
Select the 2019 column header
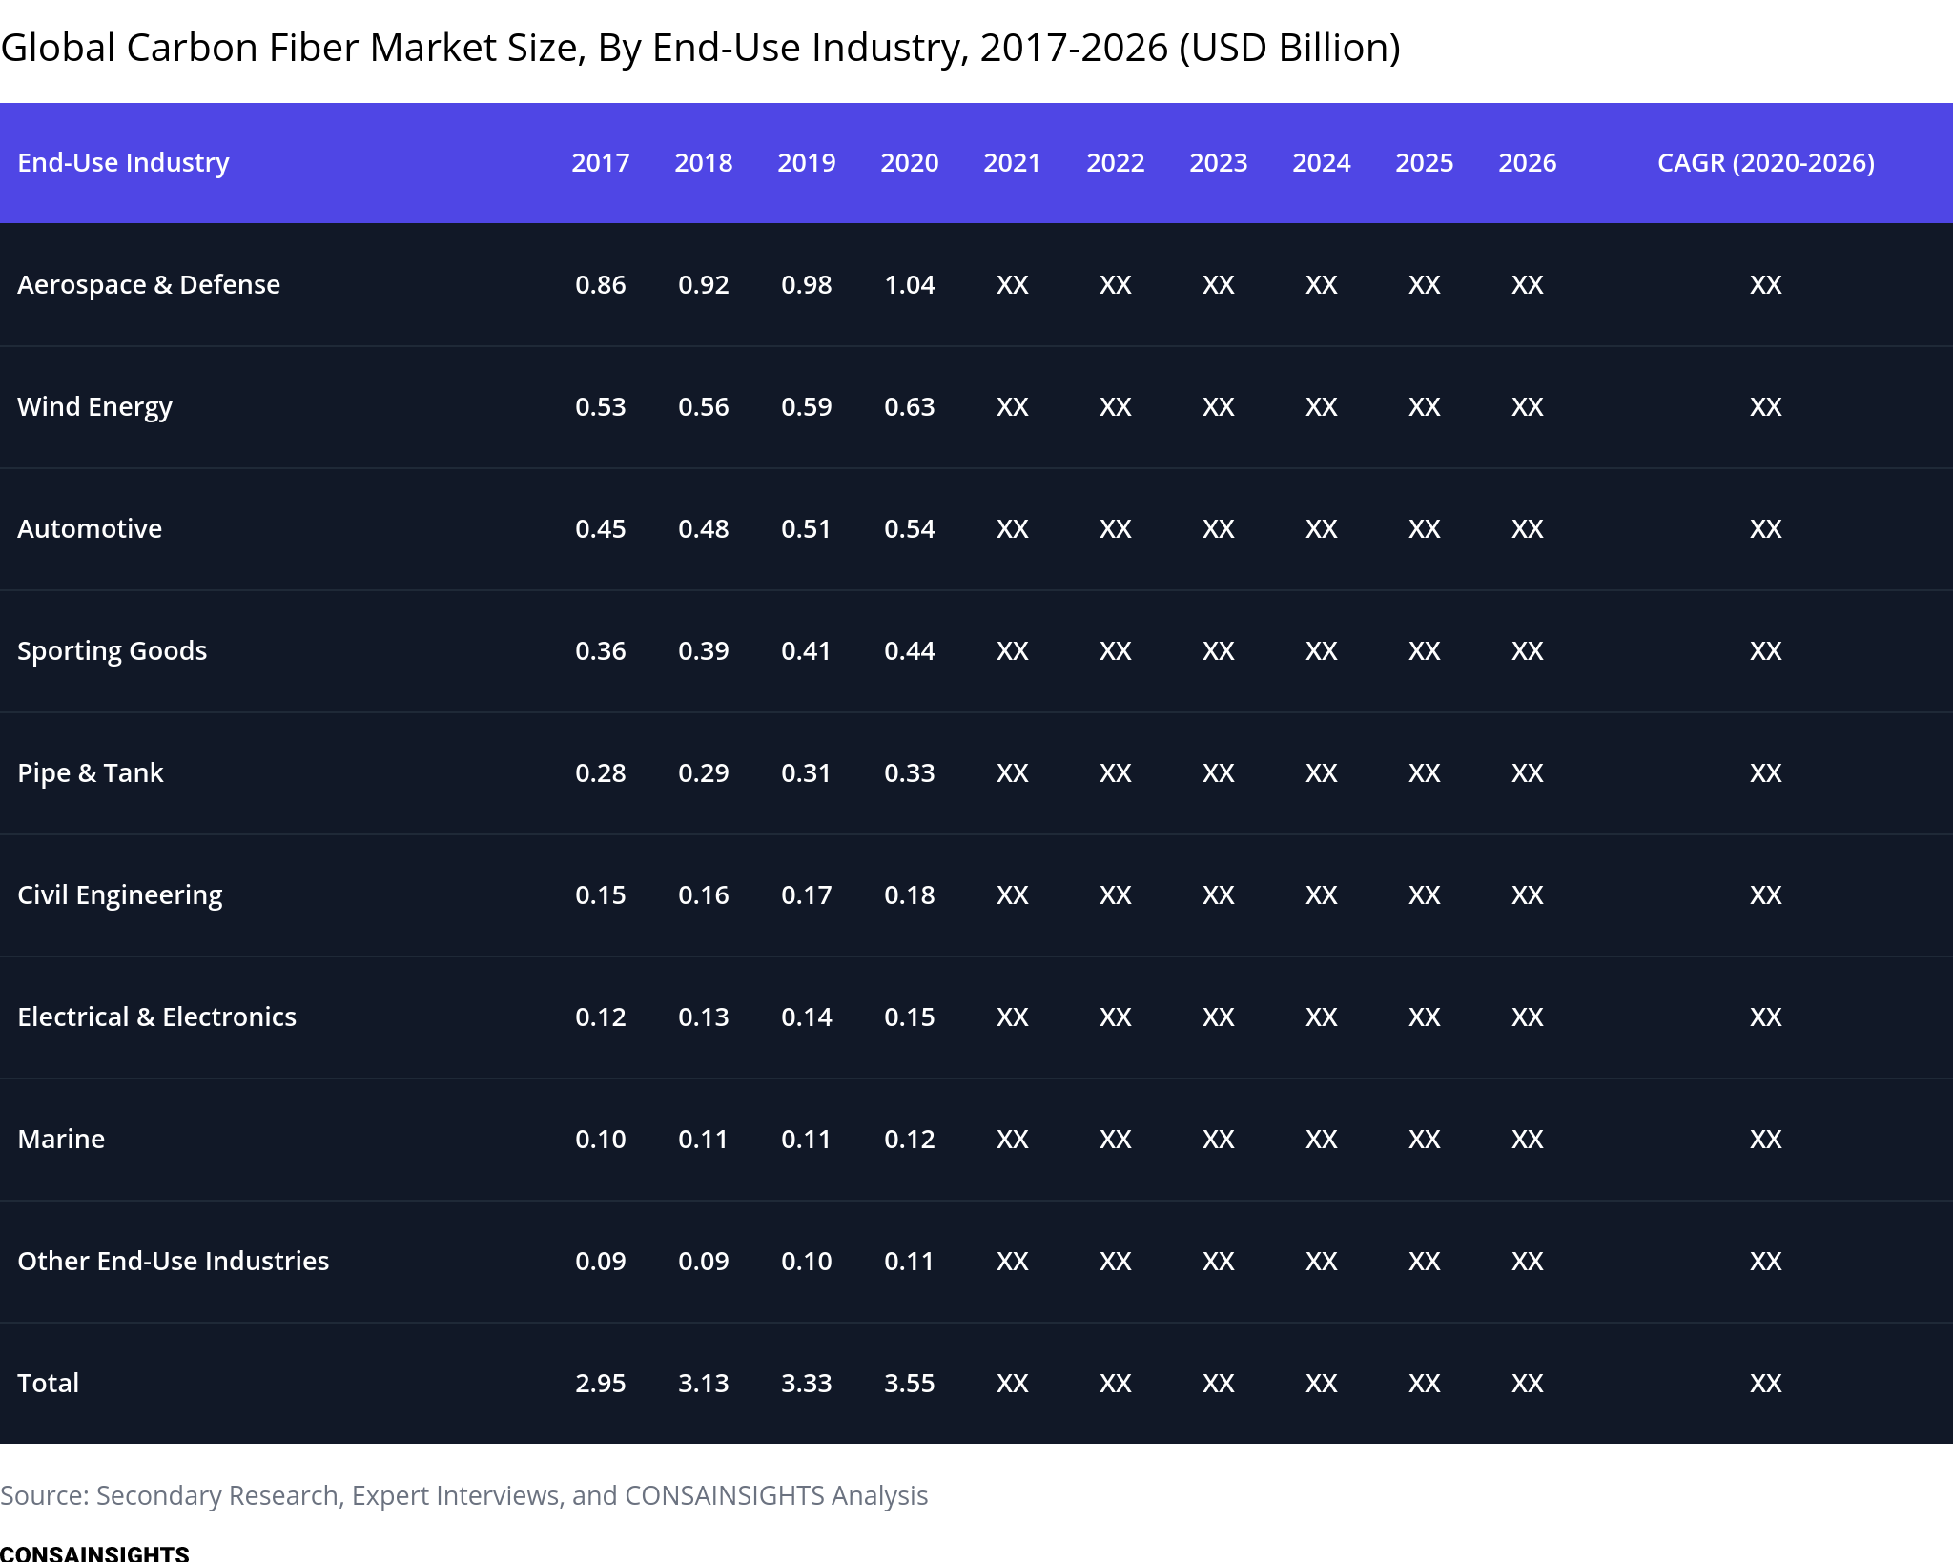click(x=807, y=163)
